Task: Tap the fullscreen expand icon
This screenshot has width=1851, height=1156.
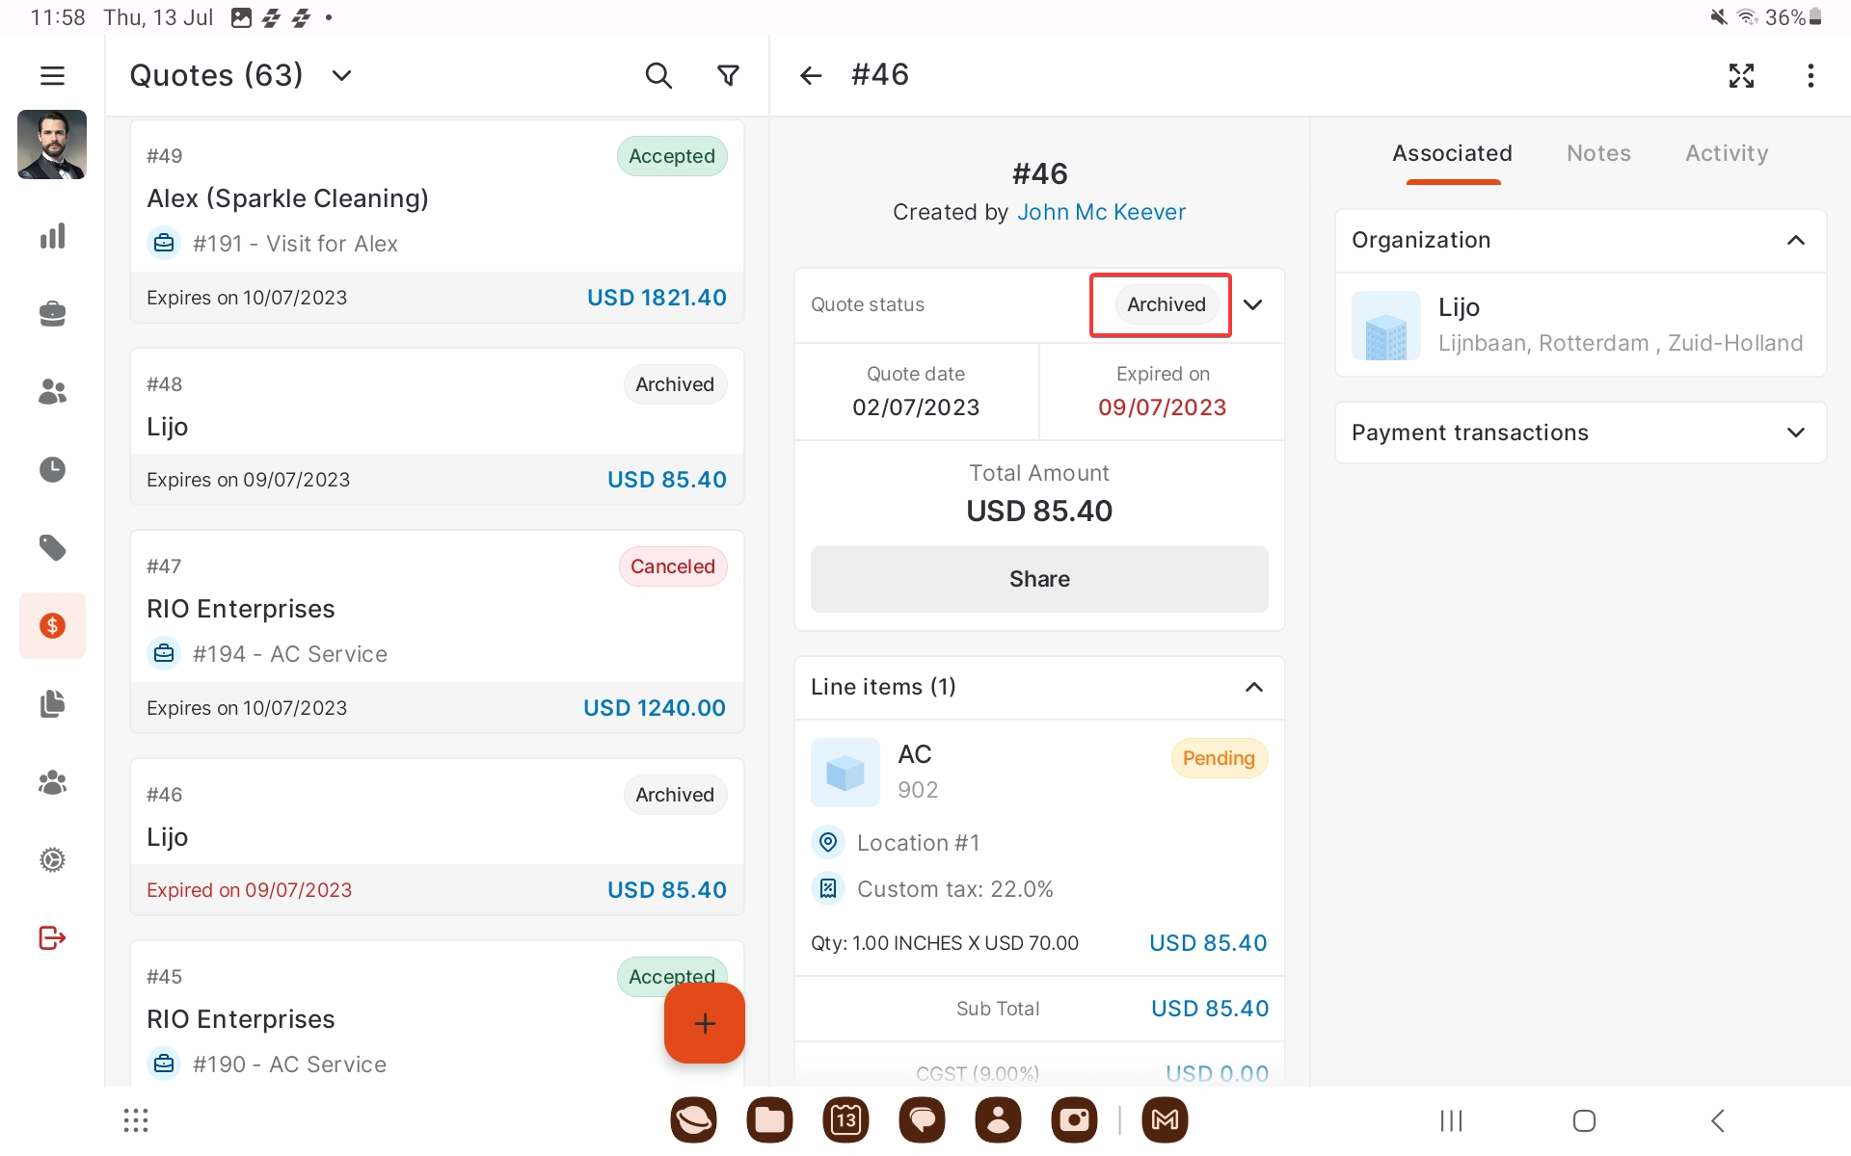Action: pyautogui.click(x=1741, y=75)
